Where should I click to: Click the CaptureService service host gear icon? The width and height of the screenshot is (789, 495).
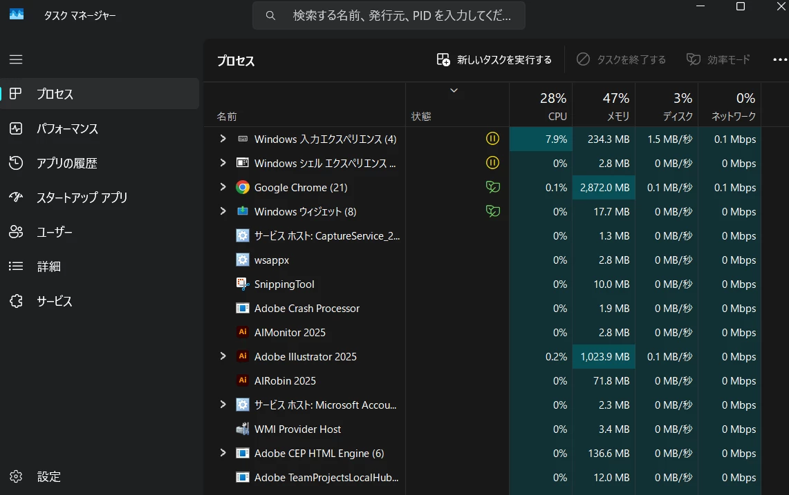243,235
